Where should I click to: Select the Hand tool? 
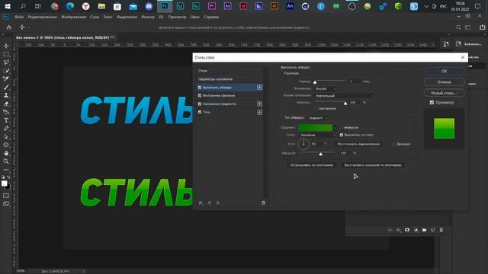6,153
